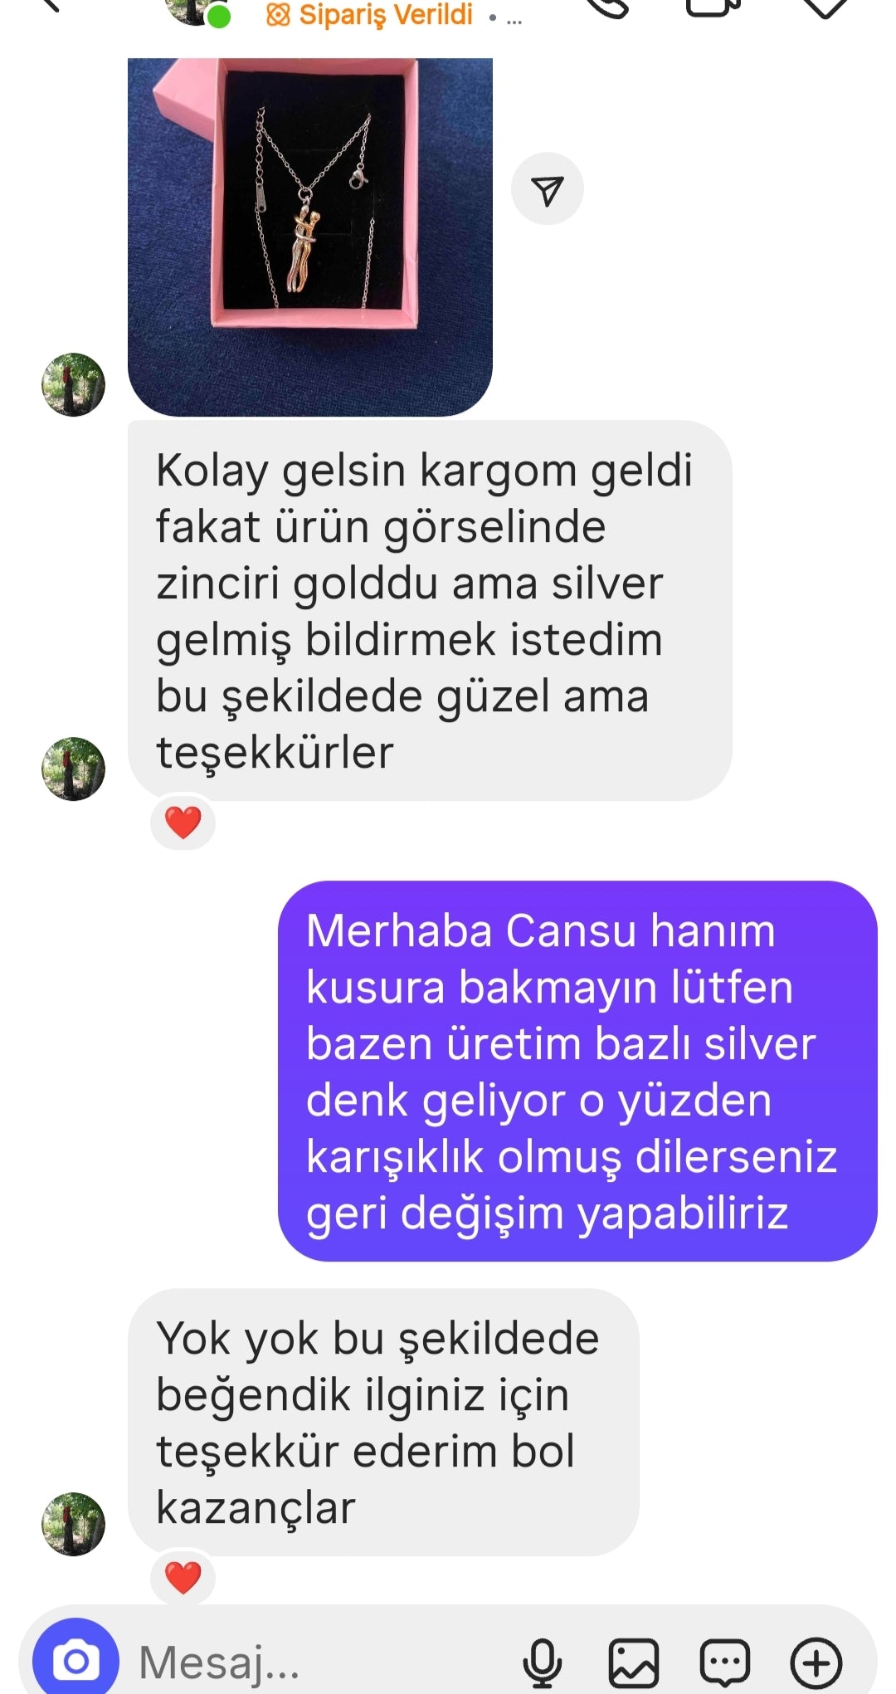Focus the 'Mesaj...' text field

[324, 1662]
